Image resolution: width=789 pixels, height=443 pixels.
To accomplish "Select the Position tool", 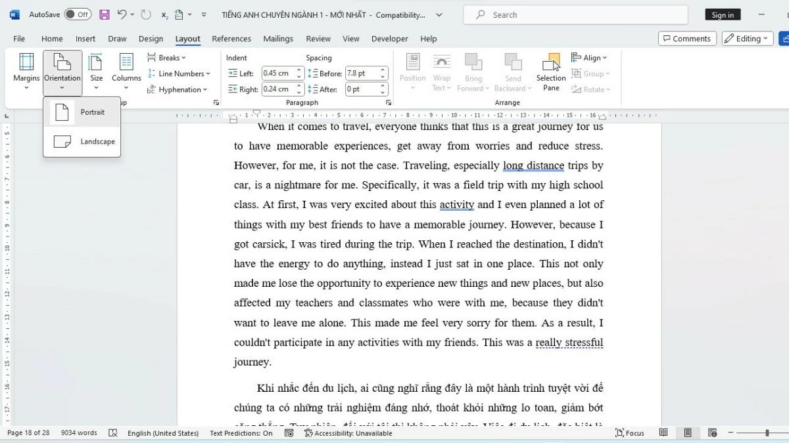I will click(x=412, y=71).
